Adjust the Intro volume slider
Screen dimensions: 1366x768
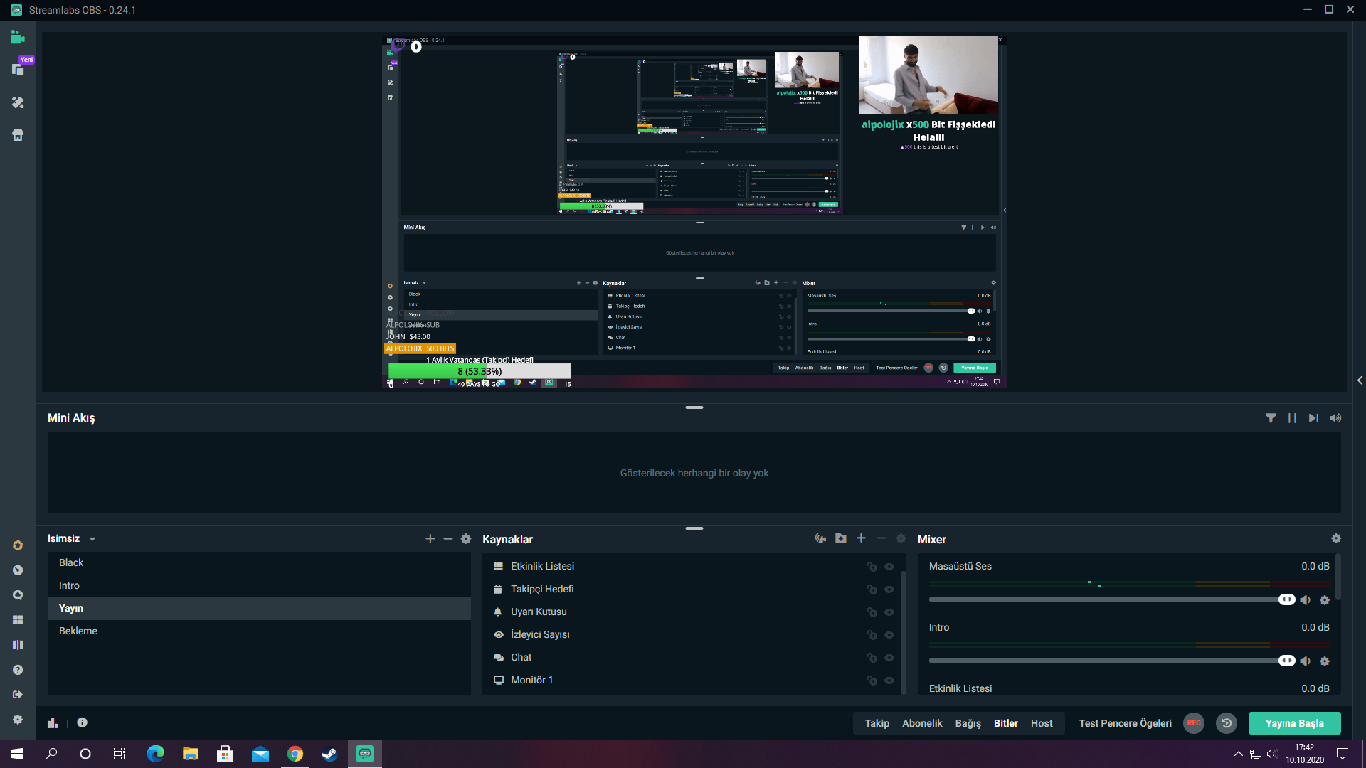(x=1286, y=661)
